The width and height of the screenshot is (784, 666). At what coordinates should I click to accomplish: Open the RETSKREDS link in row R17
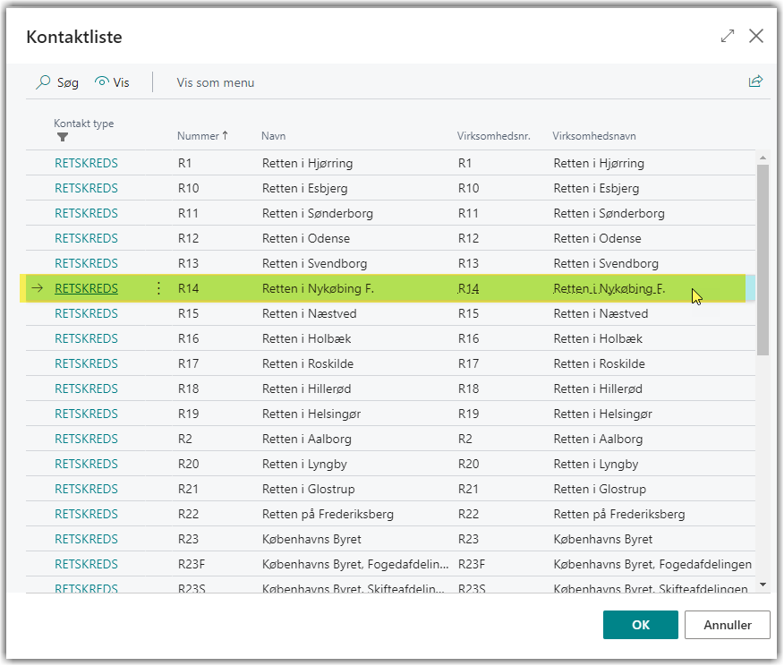(86, 363)
